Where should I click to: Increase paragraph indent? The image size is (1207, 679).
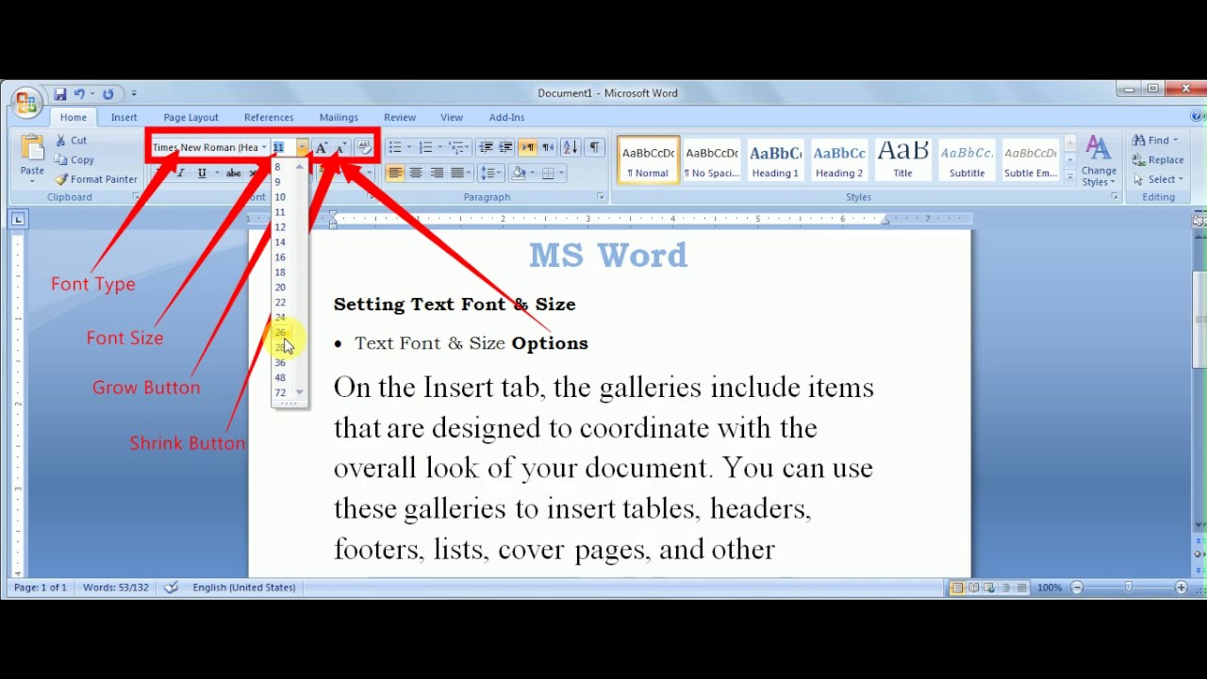coord(505,147)
